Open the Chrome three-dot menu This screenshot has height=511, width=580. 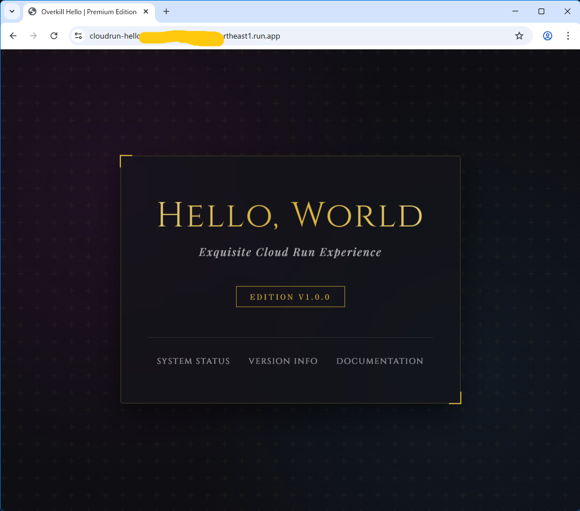pyautogui.click(x=568, y=35)
